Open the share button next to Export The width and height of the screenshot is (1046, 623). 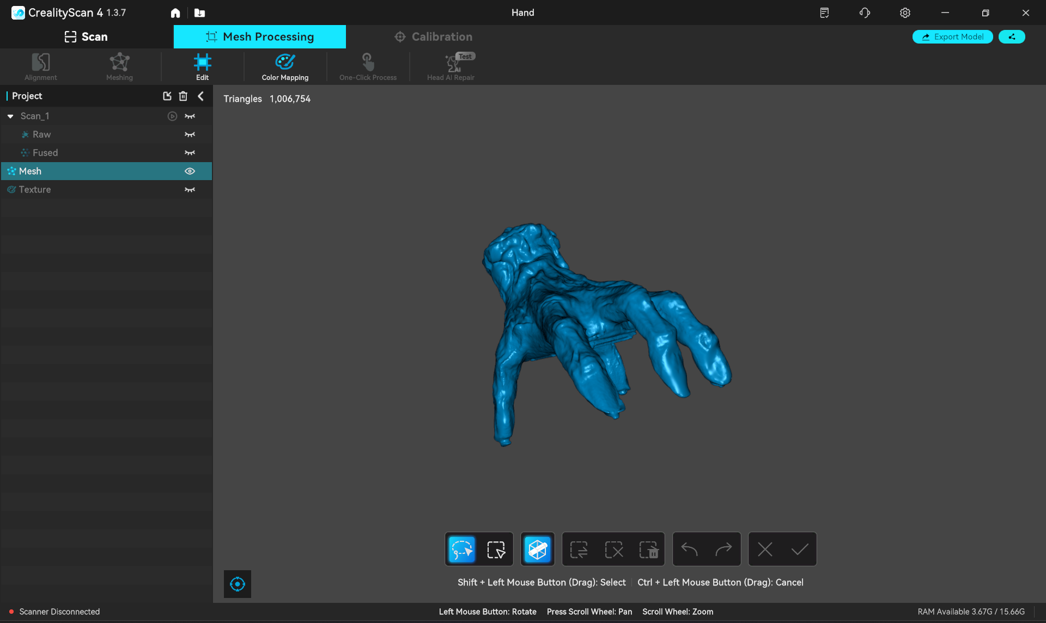(1012, 37)
